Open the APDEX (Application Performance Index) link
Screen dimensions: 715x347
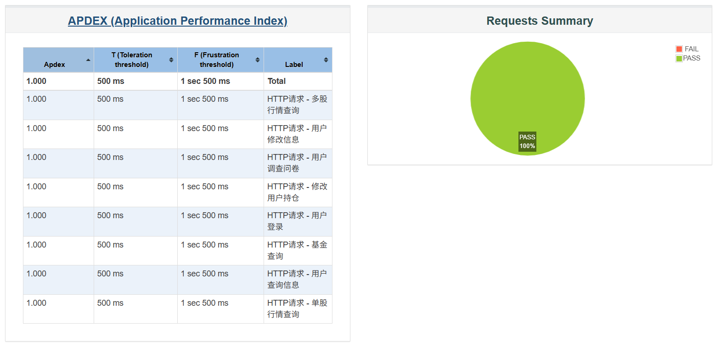(178, 21)
